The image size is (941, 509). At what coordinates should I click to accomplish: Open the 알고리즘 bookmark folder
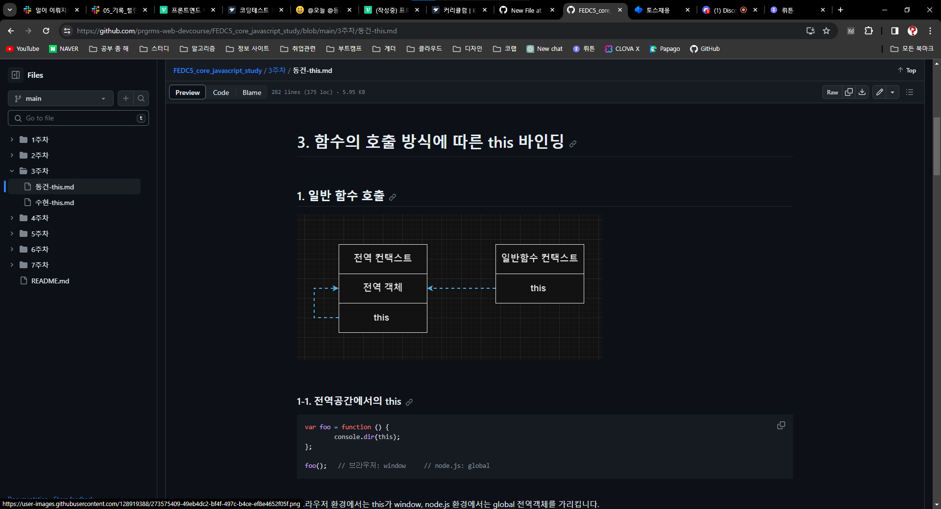[x=198, y=49]
